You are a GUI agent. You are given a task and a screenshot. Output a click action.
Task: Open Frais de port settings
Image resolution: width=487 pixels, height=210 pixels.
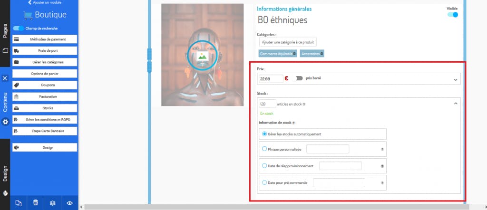45,50
